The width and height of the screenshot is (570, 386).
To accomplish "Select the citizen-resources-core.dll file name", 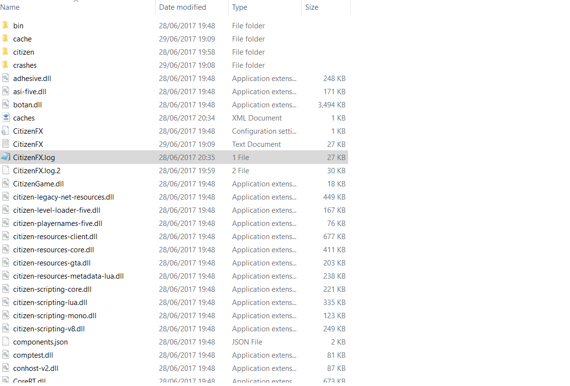I will pos(54,249).
